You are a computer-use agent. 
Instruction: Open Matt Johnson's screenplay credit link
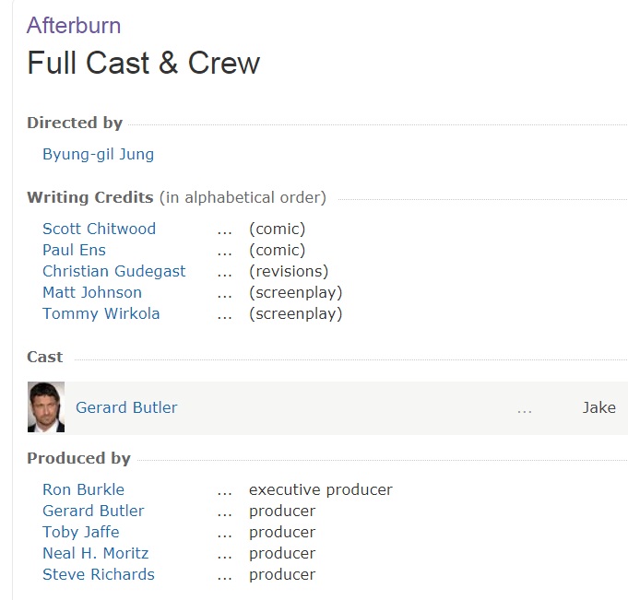(92, 292)
